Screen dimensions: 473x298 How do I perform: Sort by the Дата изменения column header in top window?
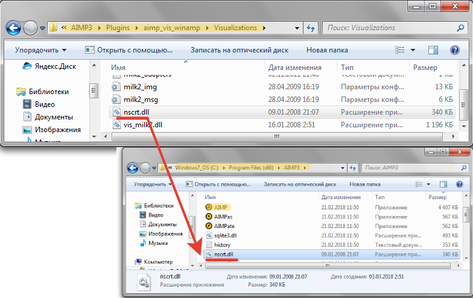coord(294,68)
